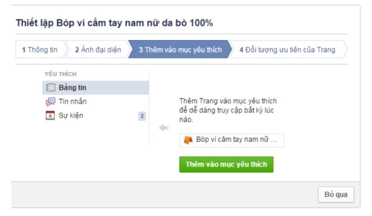Viewport: 372px width, 216px height.
Task: Click the Tin nhắn speech bubble icon
Action: (x=50, y=102)
